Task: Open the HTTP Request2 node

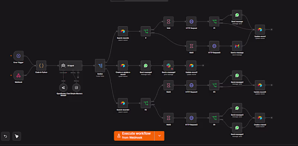Action: pos(191,118)
